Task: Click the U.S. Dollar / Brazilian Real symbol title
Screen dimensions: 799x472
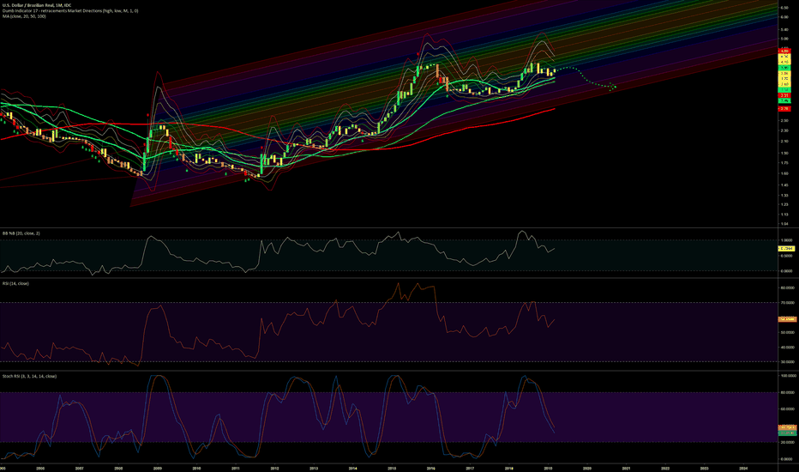Action: (x=36, y=5)
